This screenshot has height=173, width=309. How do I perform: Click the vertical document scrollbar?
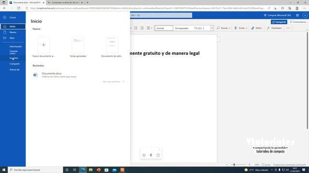[x=307, y=80]
